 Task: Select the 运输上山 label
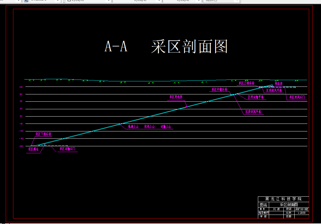(x=166, y=127)
